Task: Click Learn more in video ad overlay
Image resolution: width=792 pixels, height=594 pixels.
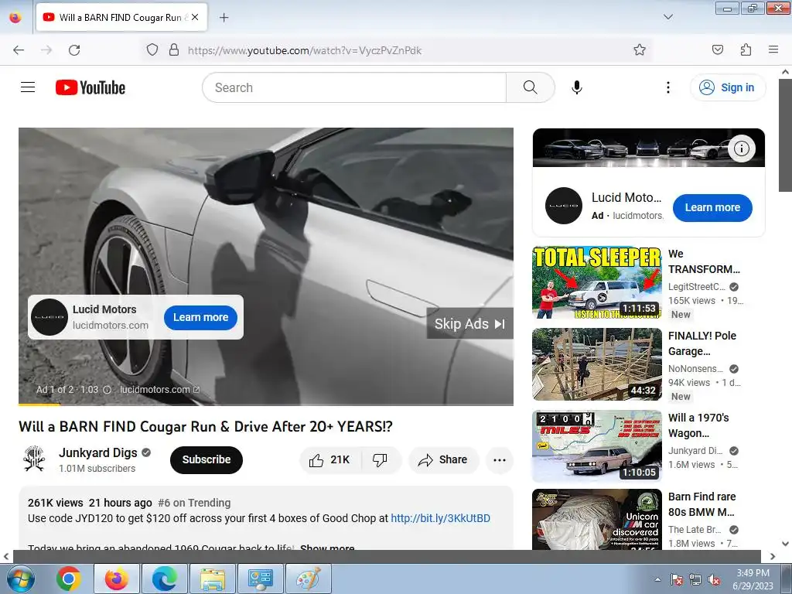Action: (200, 317)
